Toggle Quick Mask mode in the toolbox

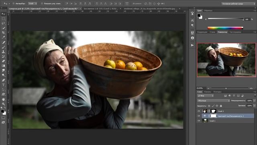[3, 118]
